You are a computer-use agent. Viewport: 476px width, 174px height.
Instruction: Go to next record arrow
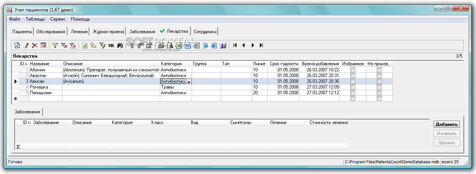point(253,45)
